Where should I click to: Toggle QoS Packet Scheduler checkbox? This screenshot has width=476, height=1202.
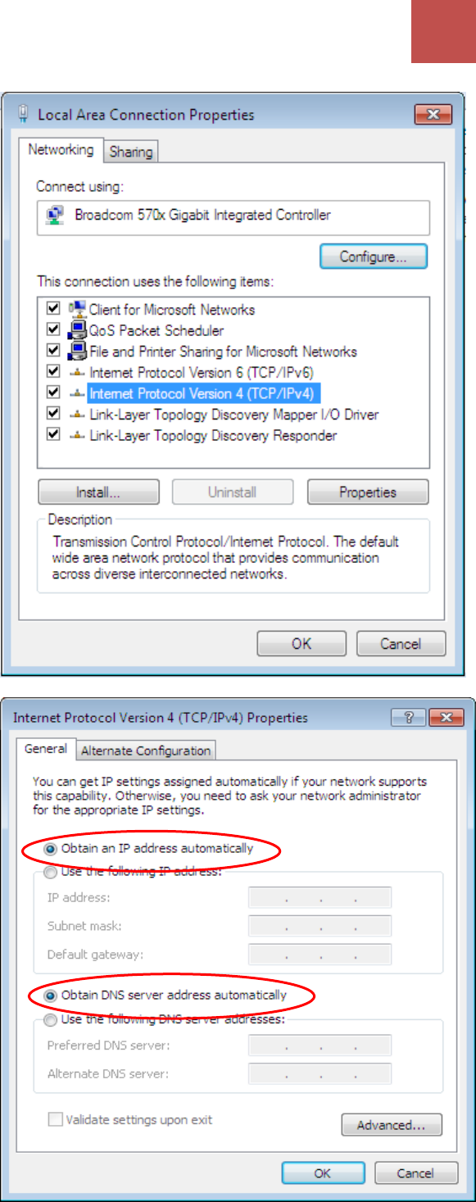(53, 330)
